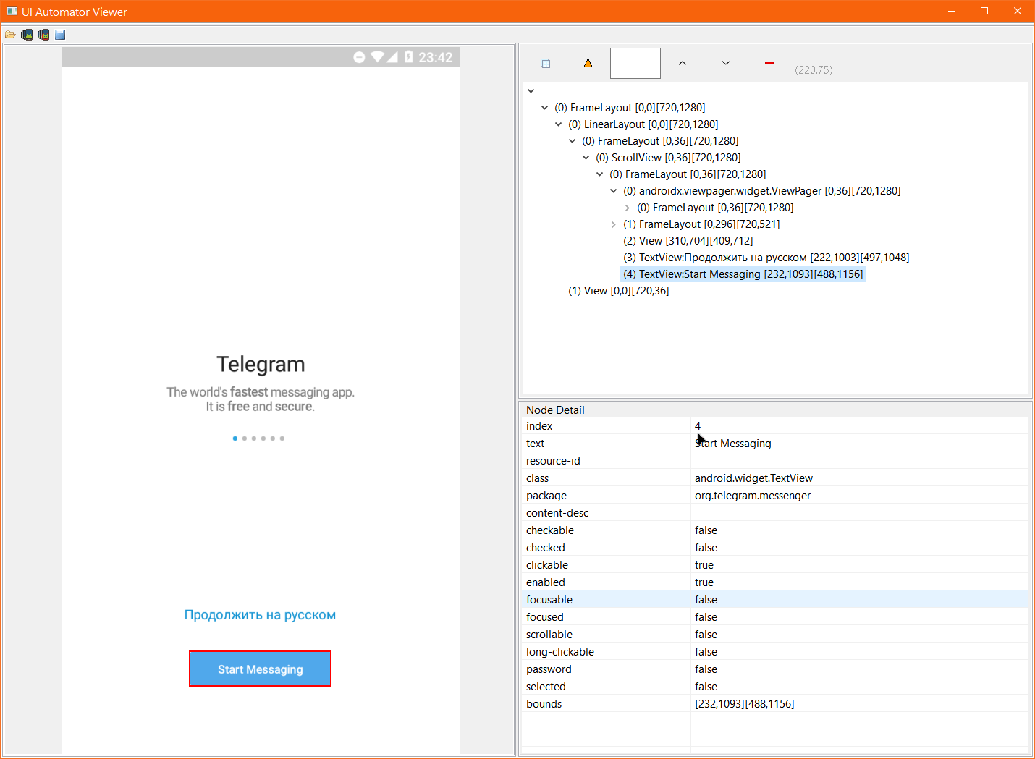
Task: Click the Save floppy disk icon
Action: pos(60,35)
